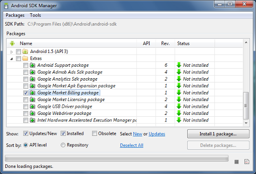
Task: Click the Android robot icon in Name header
Action: [12, 43]
